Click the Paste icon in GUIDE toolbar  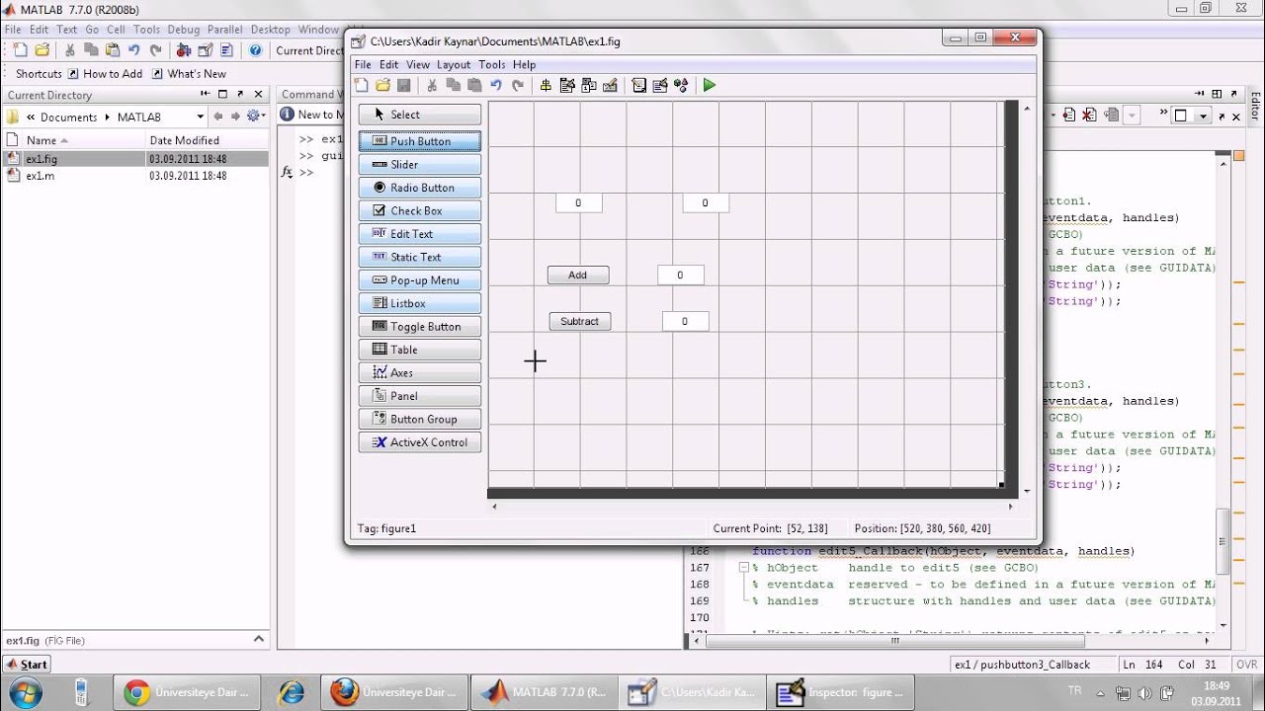[x=475, y=86]
